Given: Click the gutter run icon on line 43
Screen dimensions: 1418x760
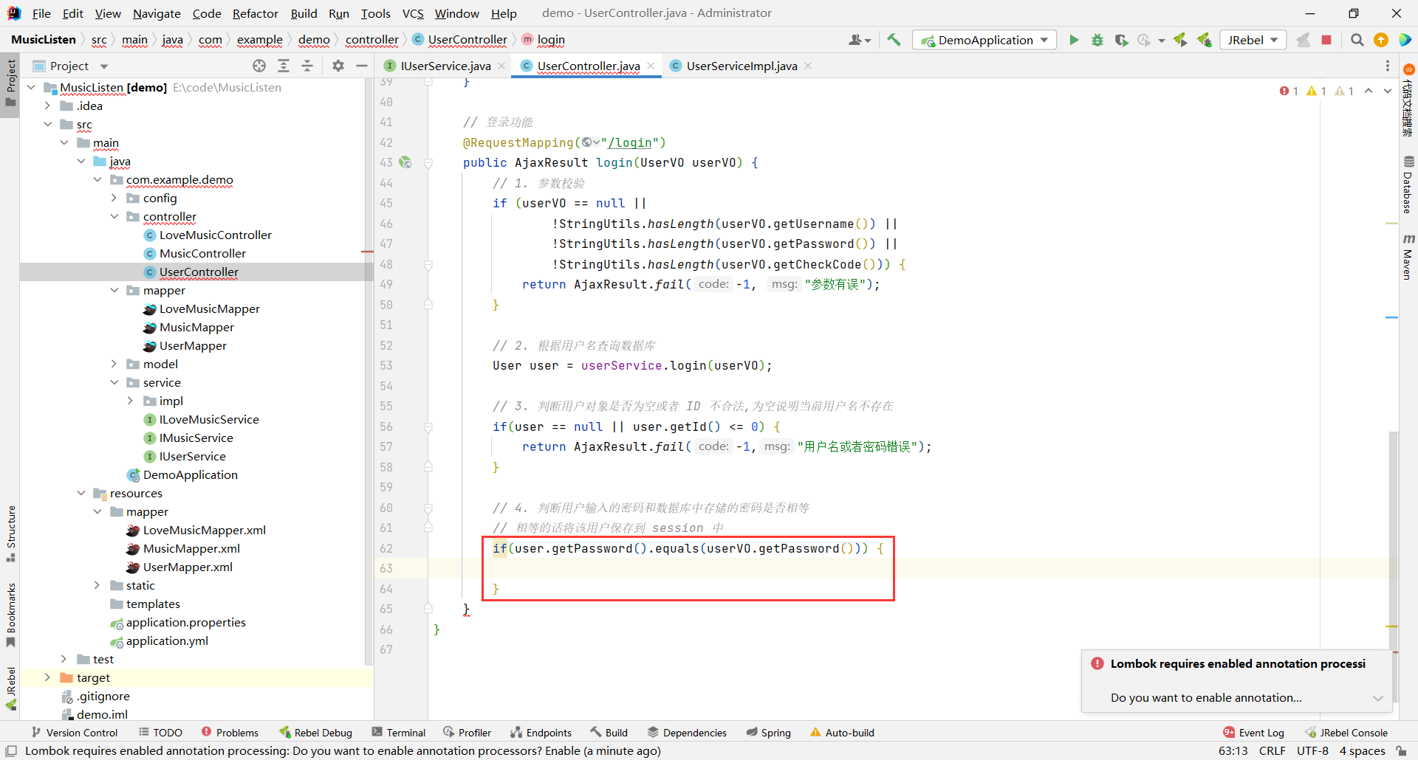Looking at the screenshot, I should [405, 162].
